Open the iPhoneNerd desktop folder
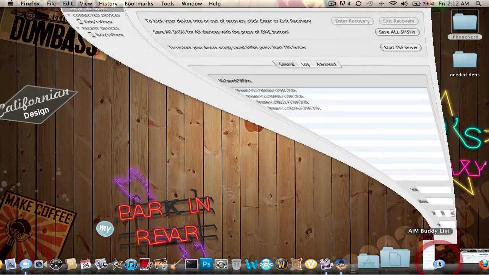489x275 pixels. [x=465, y=24]
